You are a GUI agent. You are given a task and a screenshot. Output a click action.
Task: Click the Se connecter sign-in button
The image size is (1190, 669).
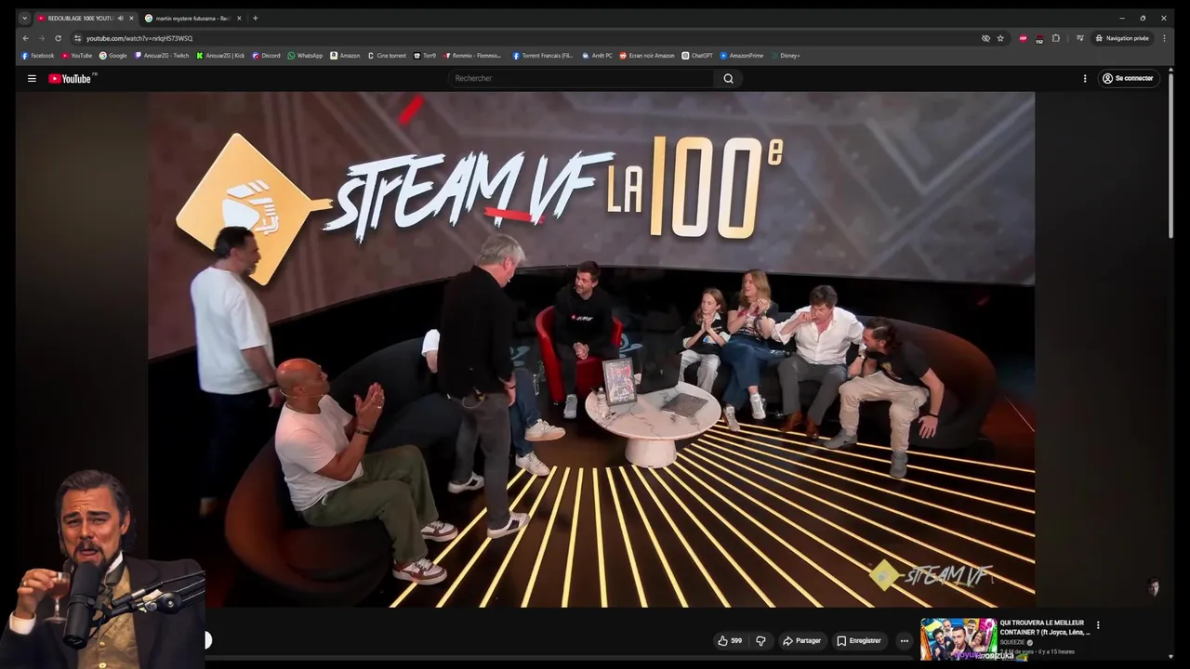click(x=1127, y=78)
